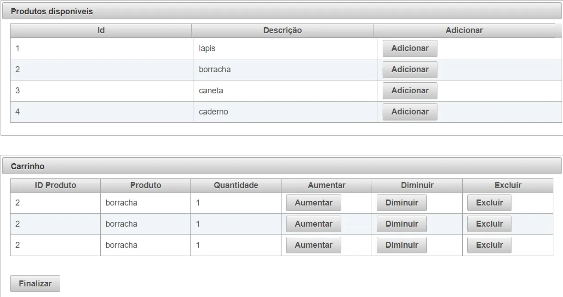Click Adicionar in the caderno row
This screenshot has width=563, height=297.
click(410, 112)
